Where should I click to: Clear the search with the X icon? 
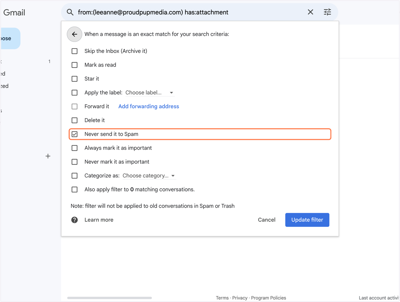click(x=310, y=12)
